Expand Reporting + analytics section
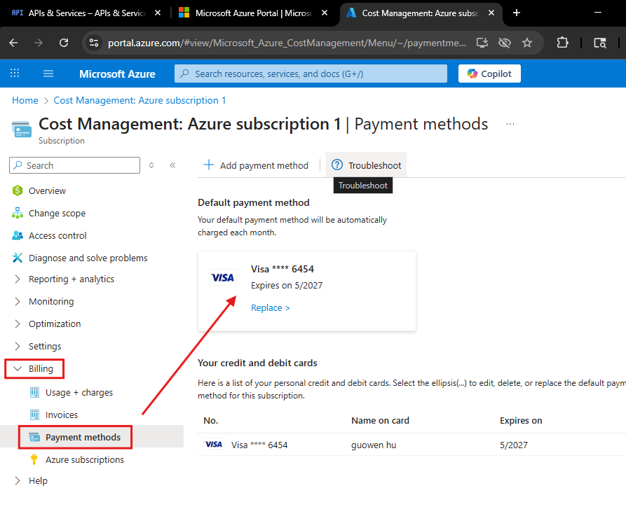Viewport: 626px width, 507px height. pyautogui.click(x=71, y=279)
